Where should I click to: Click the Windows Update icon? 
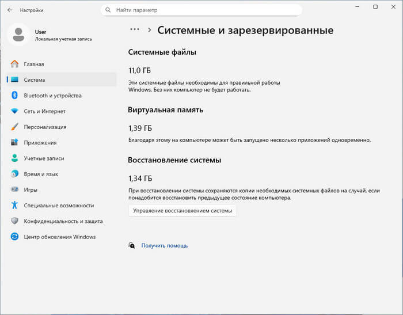tap(14, 237)
